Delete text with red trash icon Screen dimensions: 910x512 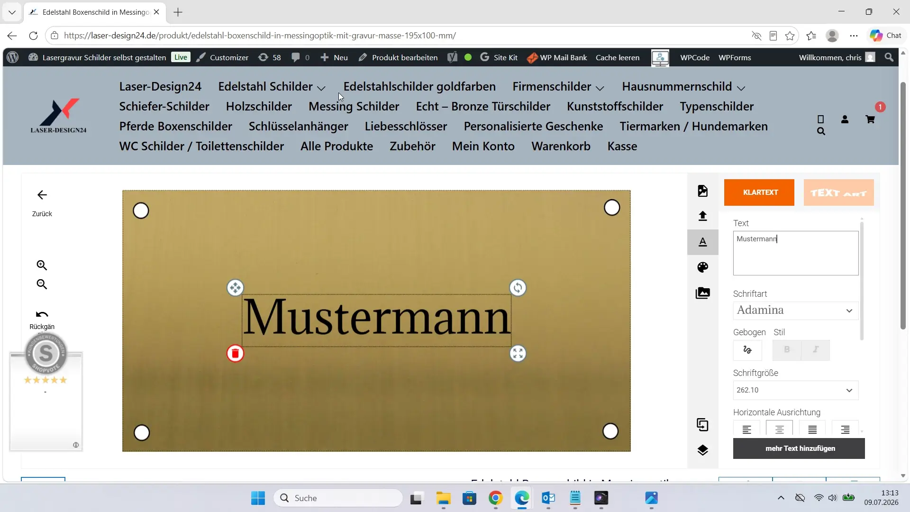(235, 354)
